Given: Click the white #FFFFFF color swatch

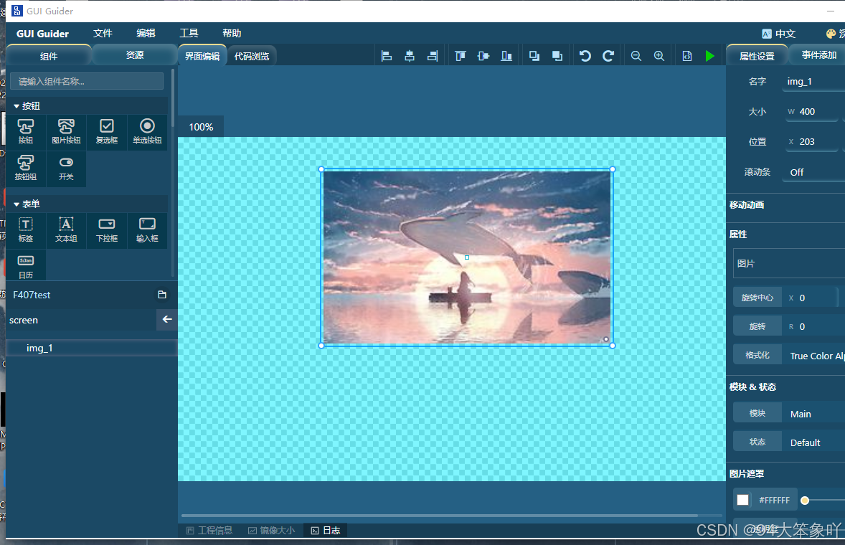Looking at the screenshot, I should point(742,500).
